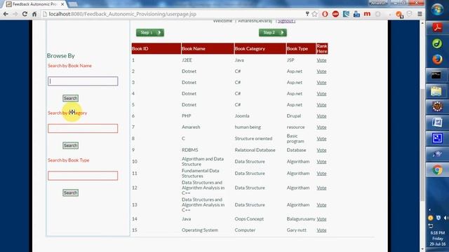
Task: Open the red 'm' extension icon
Action: 367,14
